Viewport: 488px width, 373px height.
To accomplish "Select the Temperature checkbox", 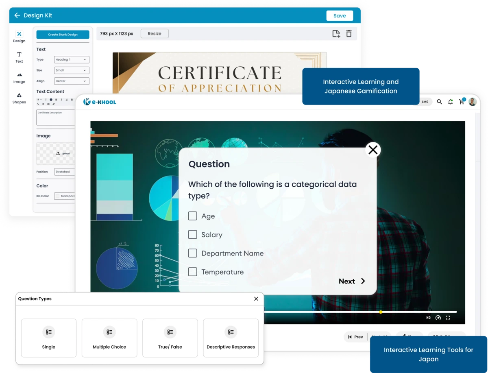I will (x=192, y=272).
